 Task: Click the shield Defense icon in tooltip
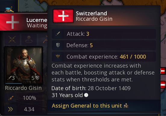58,45
